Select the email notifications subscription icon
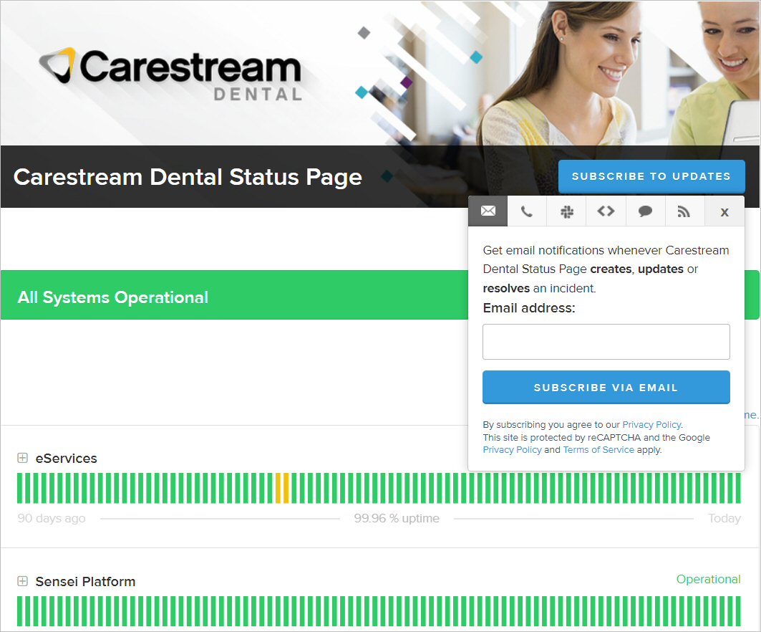Image resolution: width=761 pixels, height=632 pixels. (488, 211)
